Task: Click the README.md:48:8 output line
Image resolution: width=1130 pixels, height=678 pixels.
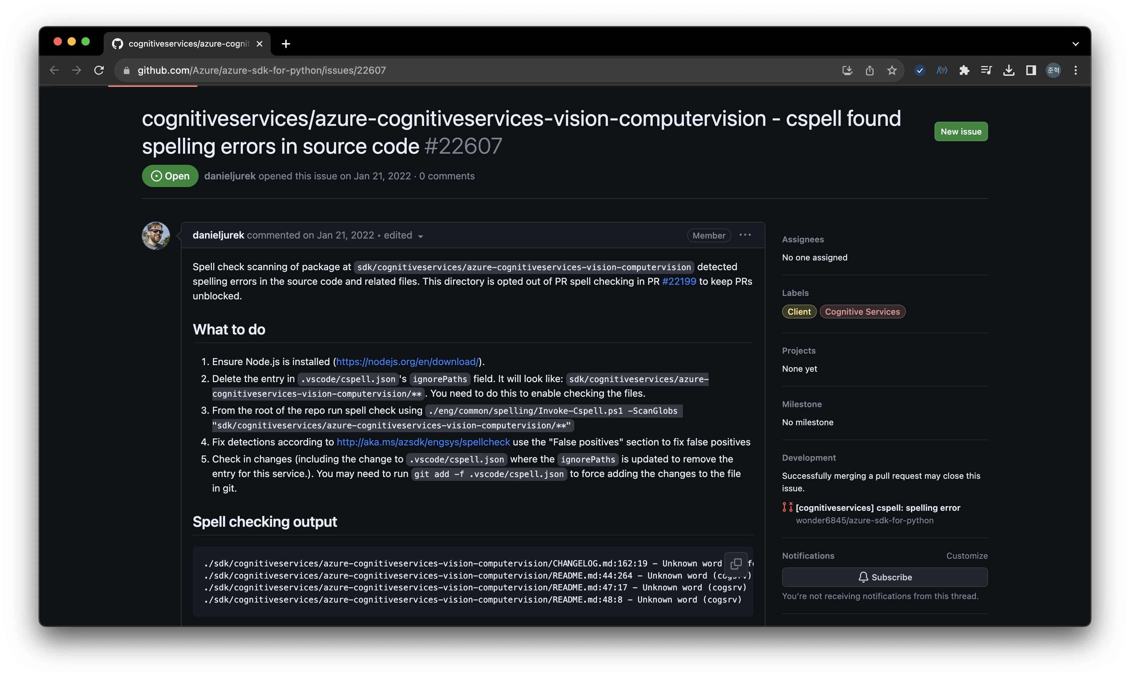Action: pyautogui.click(x=473, y=600)
